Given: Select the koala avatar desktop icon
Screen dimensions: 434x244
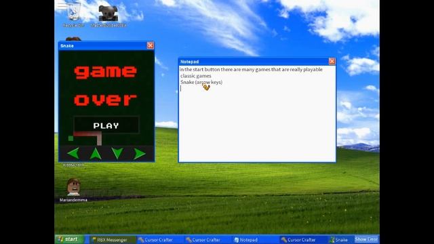Looking at the screenshot, I should coord(108,16).
